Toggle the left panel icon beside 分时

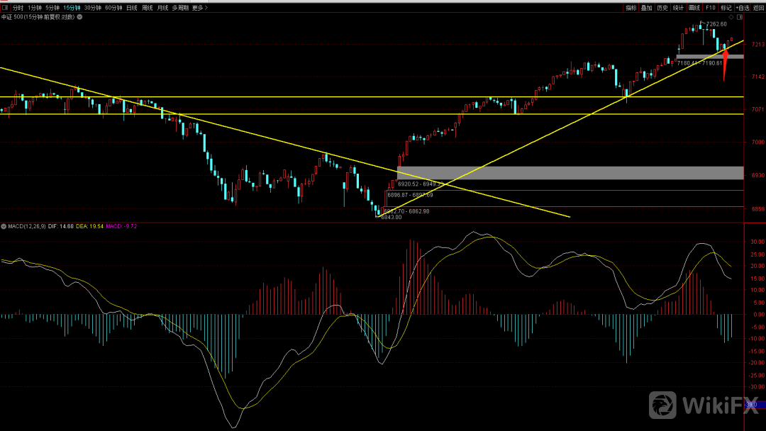[x=5, y=8]
